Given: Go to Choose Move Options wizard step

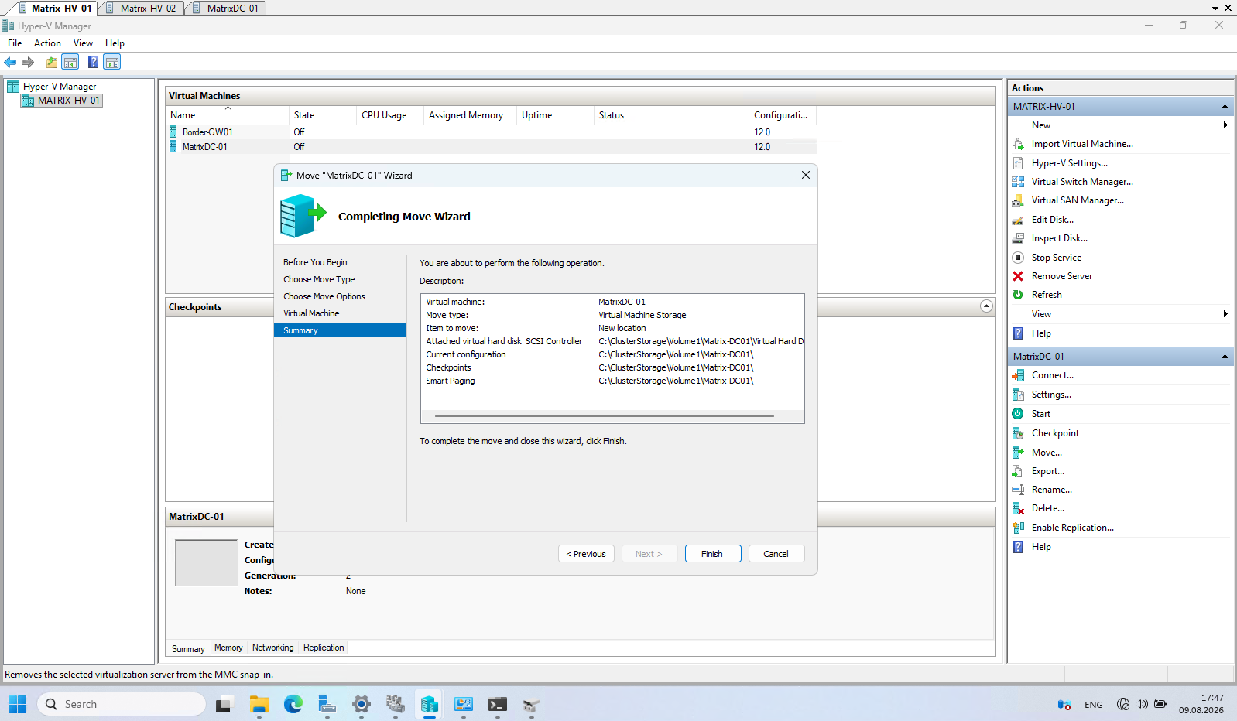Looking at the screenshot, I should click(x=324, y=296).
